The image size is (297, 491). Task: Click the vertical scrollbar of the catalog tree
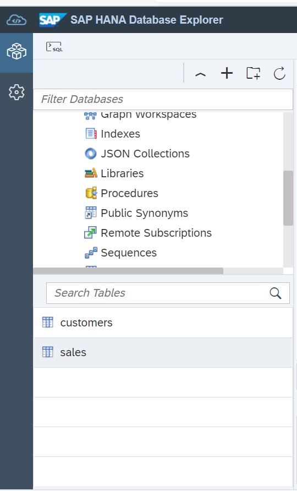[x=288, y=198]
